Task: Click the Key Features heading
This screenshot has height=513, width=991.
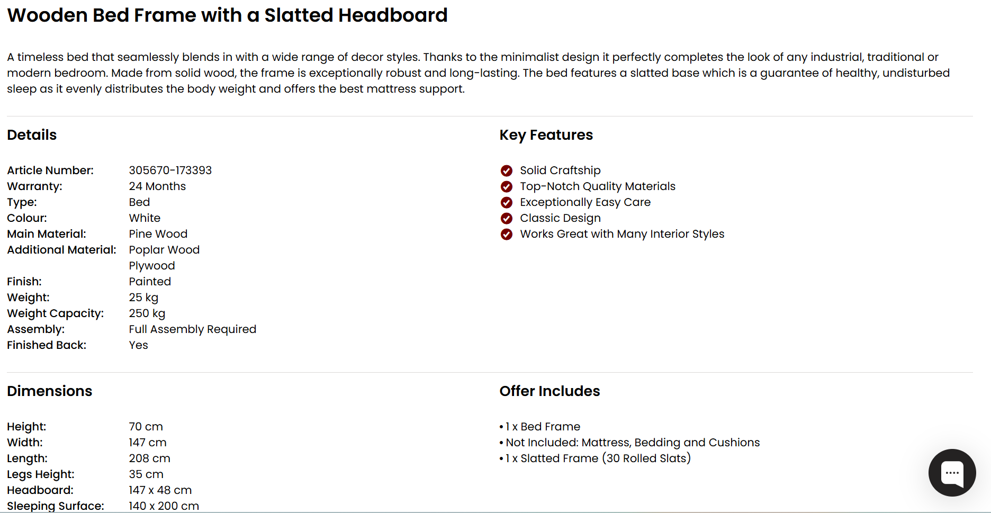Action: tap(546, 135)
